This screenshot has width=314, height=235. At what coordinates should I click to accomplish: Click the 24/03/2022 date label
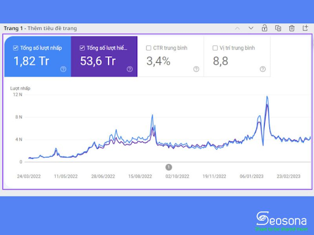coord(29,176)
